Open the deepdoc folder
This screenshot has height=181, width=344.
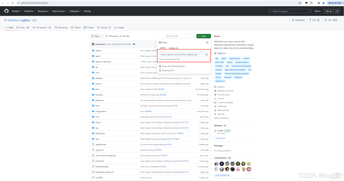[x=99, y=78]
